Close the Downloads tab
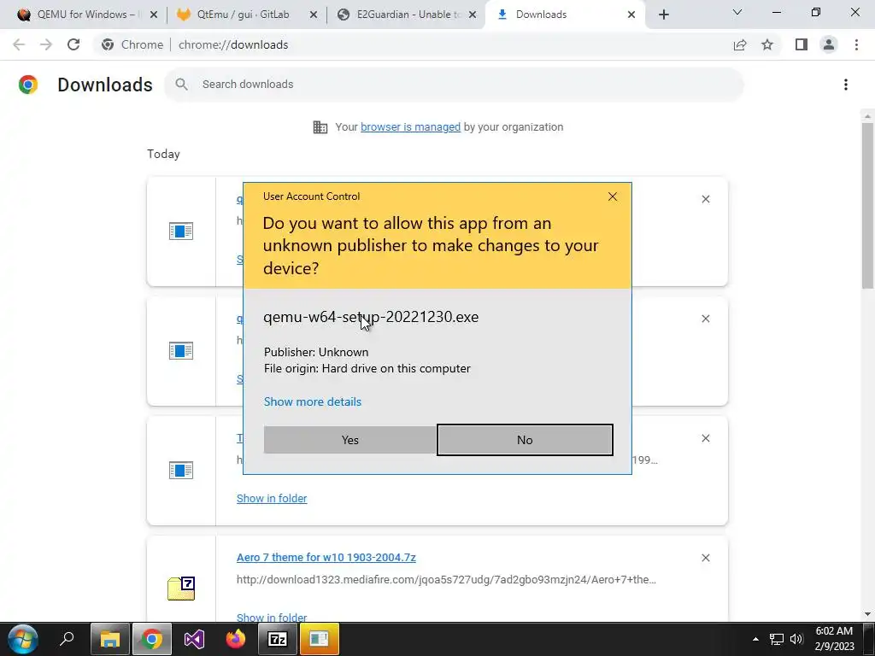The image size is (875, 656). point(631,15)
